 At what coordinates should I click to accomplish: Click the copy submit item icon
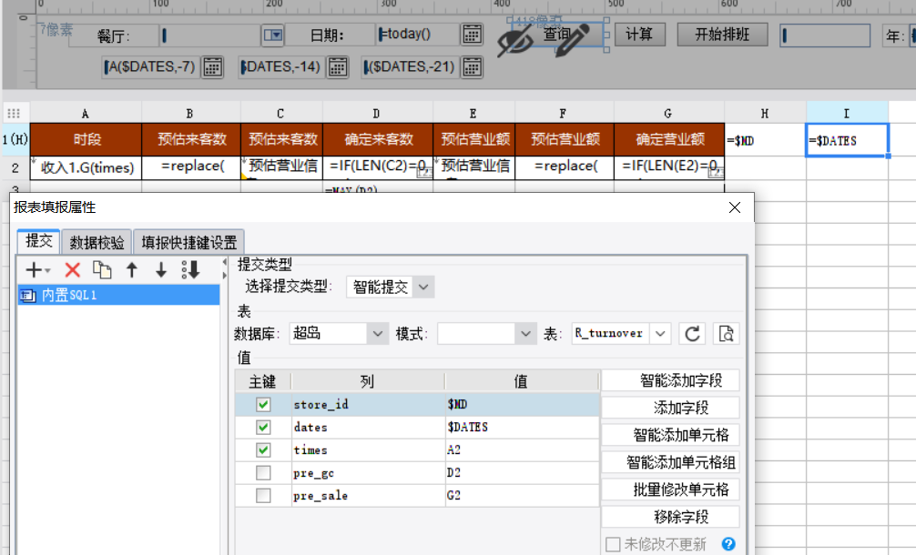(x=103, y=270)
